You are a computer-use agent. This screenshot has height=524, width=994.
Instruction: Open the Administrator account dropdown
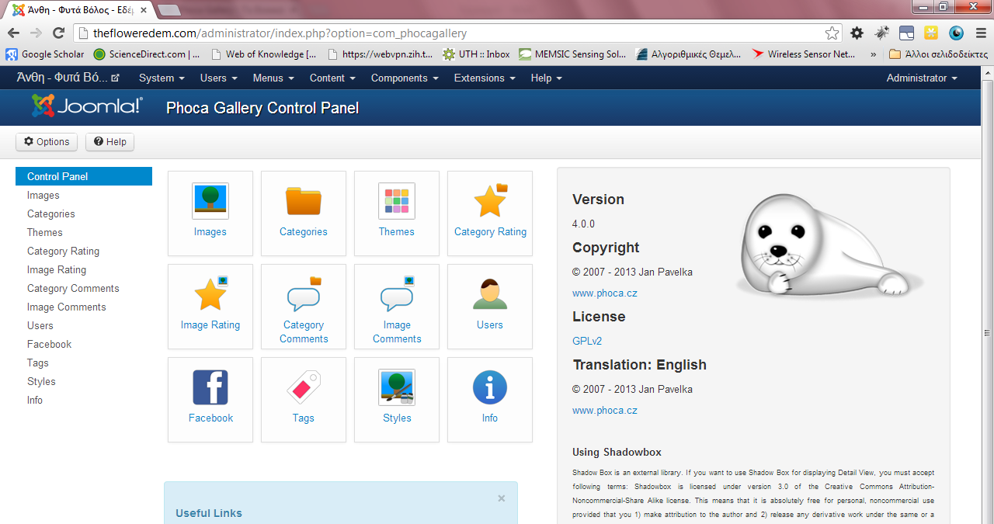pyautogui.click(x=922, y=78)
